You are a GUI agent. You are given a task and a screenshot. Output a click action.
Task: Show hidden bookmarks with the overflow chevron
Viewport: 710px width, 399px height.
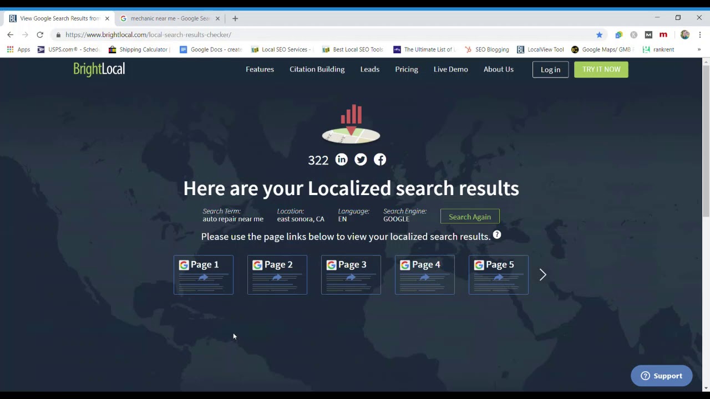pyautogui.click(x=699, y=49)
